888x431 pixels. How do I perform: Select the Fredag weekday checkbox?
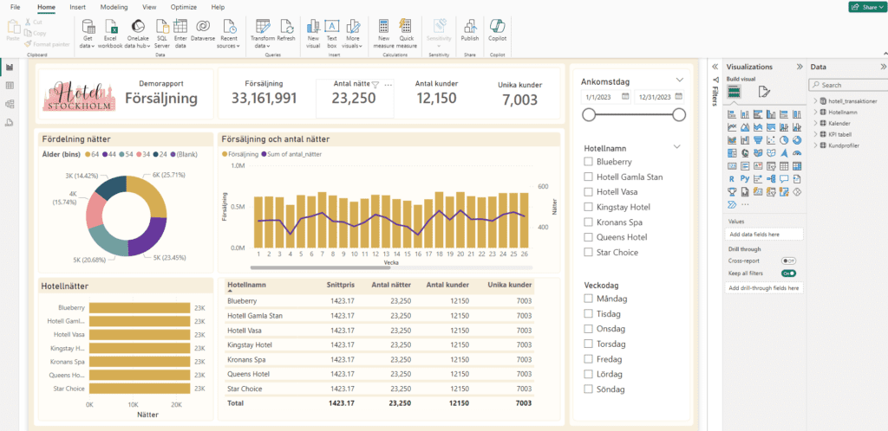(x=589, y=359)
